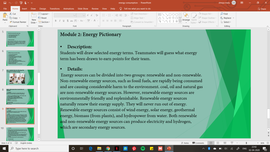Image resolution: width=270 pixels, height=152 pixels.
Task: Select slide 7 thumbnail with photo
Action: 20,77
